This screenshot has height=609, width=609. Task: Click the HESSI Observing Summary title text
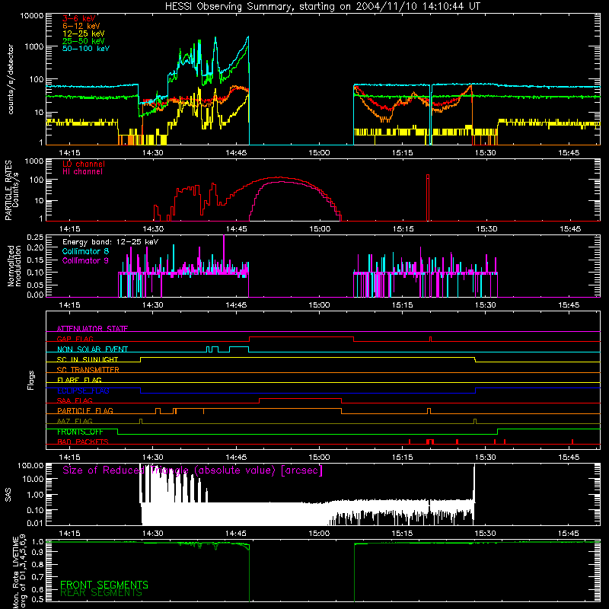point(322,7)
